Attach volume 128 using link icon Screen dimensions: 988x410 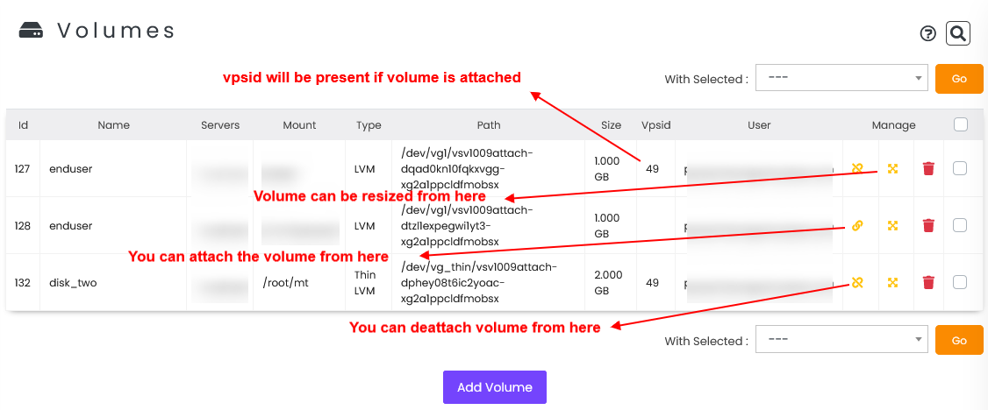856,225
